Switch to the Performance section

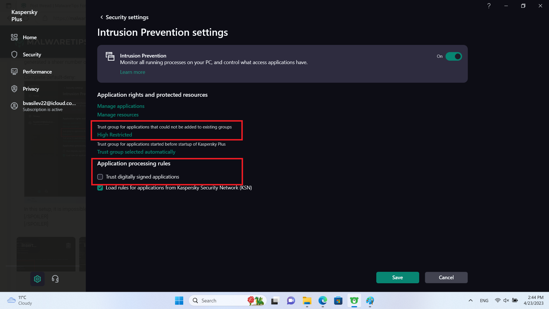(x=37, y=72)
